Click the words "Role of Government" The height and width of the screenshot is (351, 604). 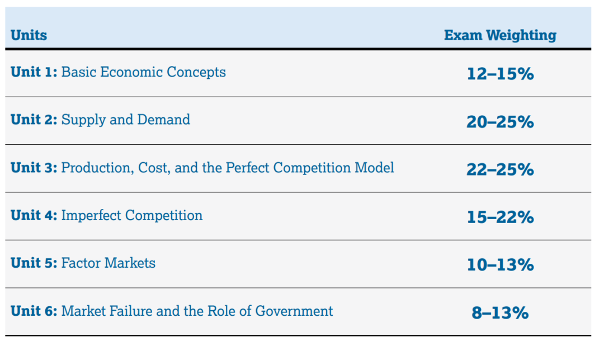(x=270, y=311)
